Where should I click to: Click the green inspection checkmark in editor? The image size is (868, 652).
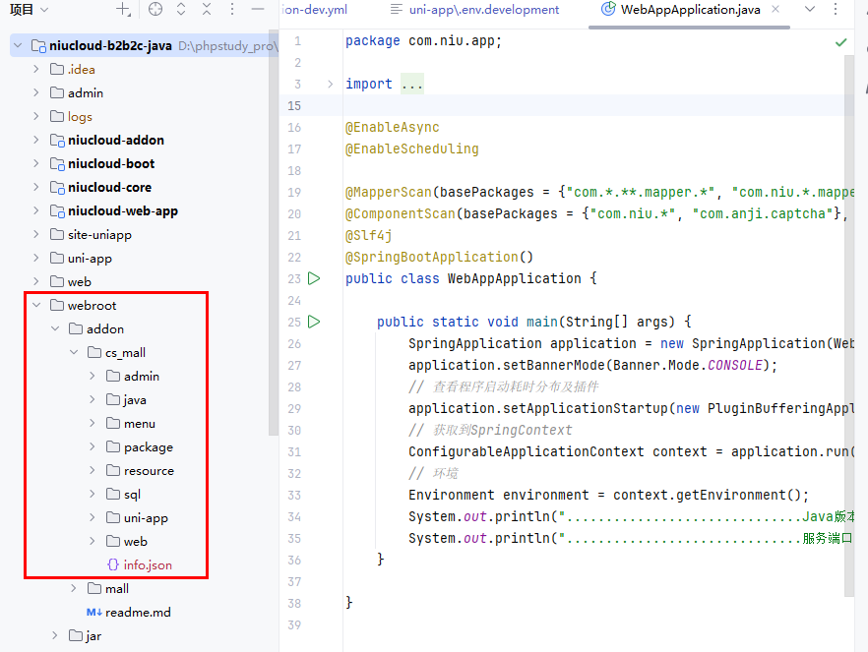[x=840, y=42]
